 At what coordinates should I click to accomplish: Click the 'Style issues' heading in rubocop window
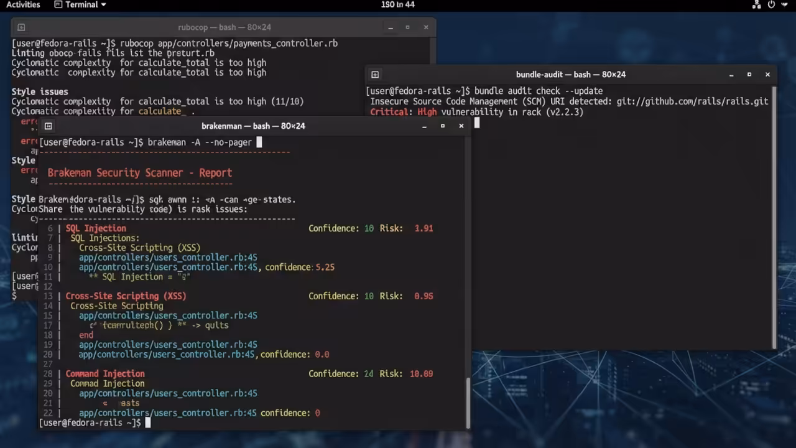click(x=40, y=92)
